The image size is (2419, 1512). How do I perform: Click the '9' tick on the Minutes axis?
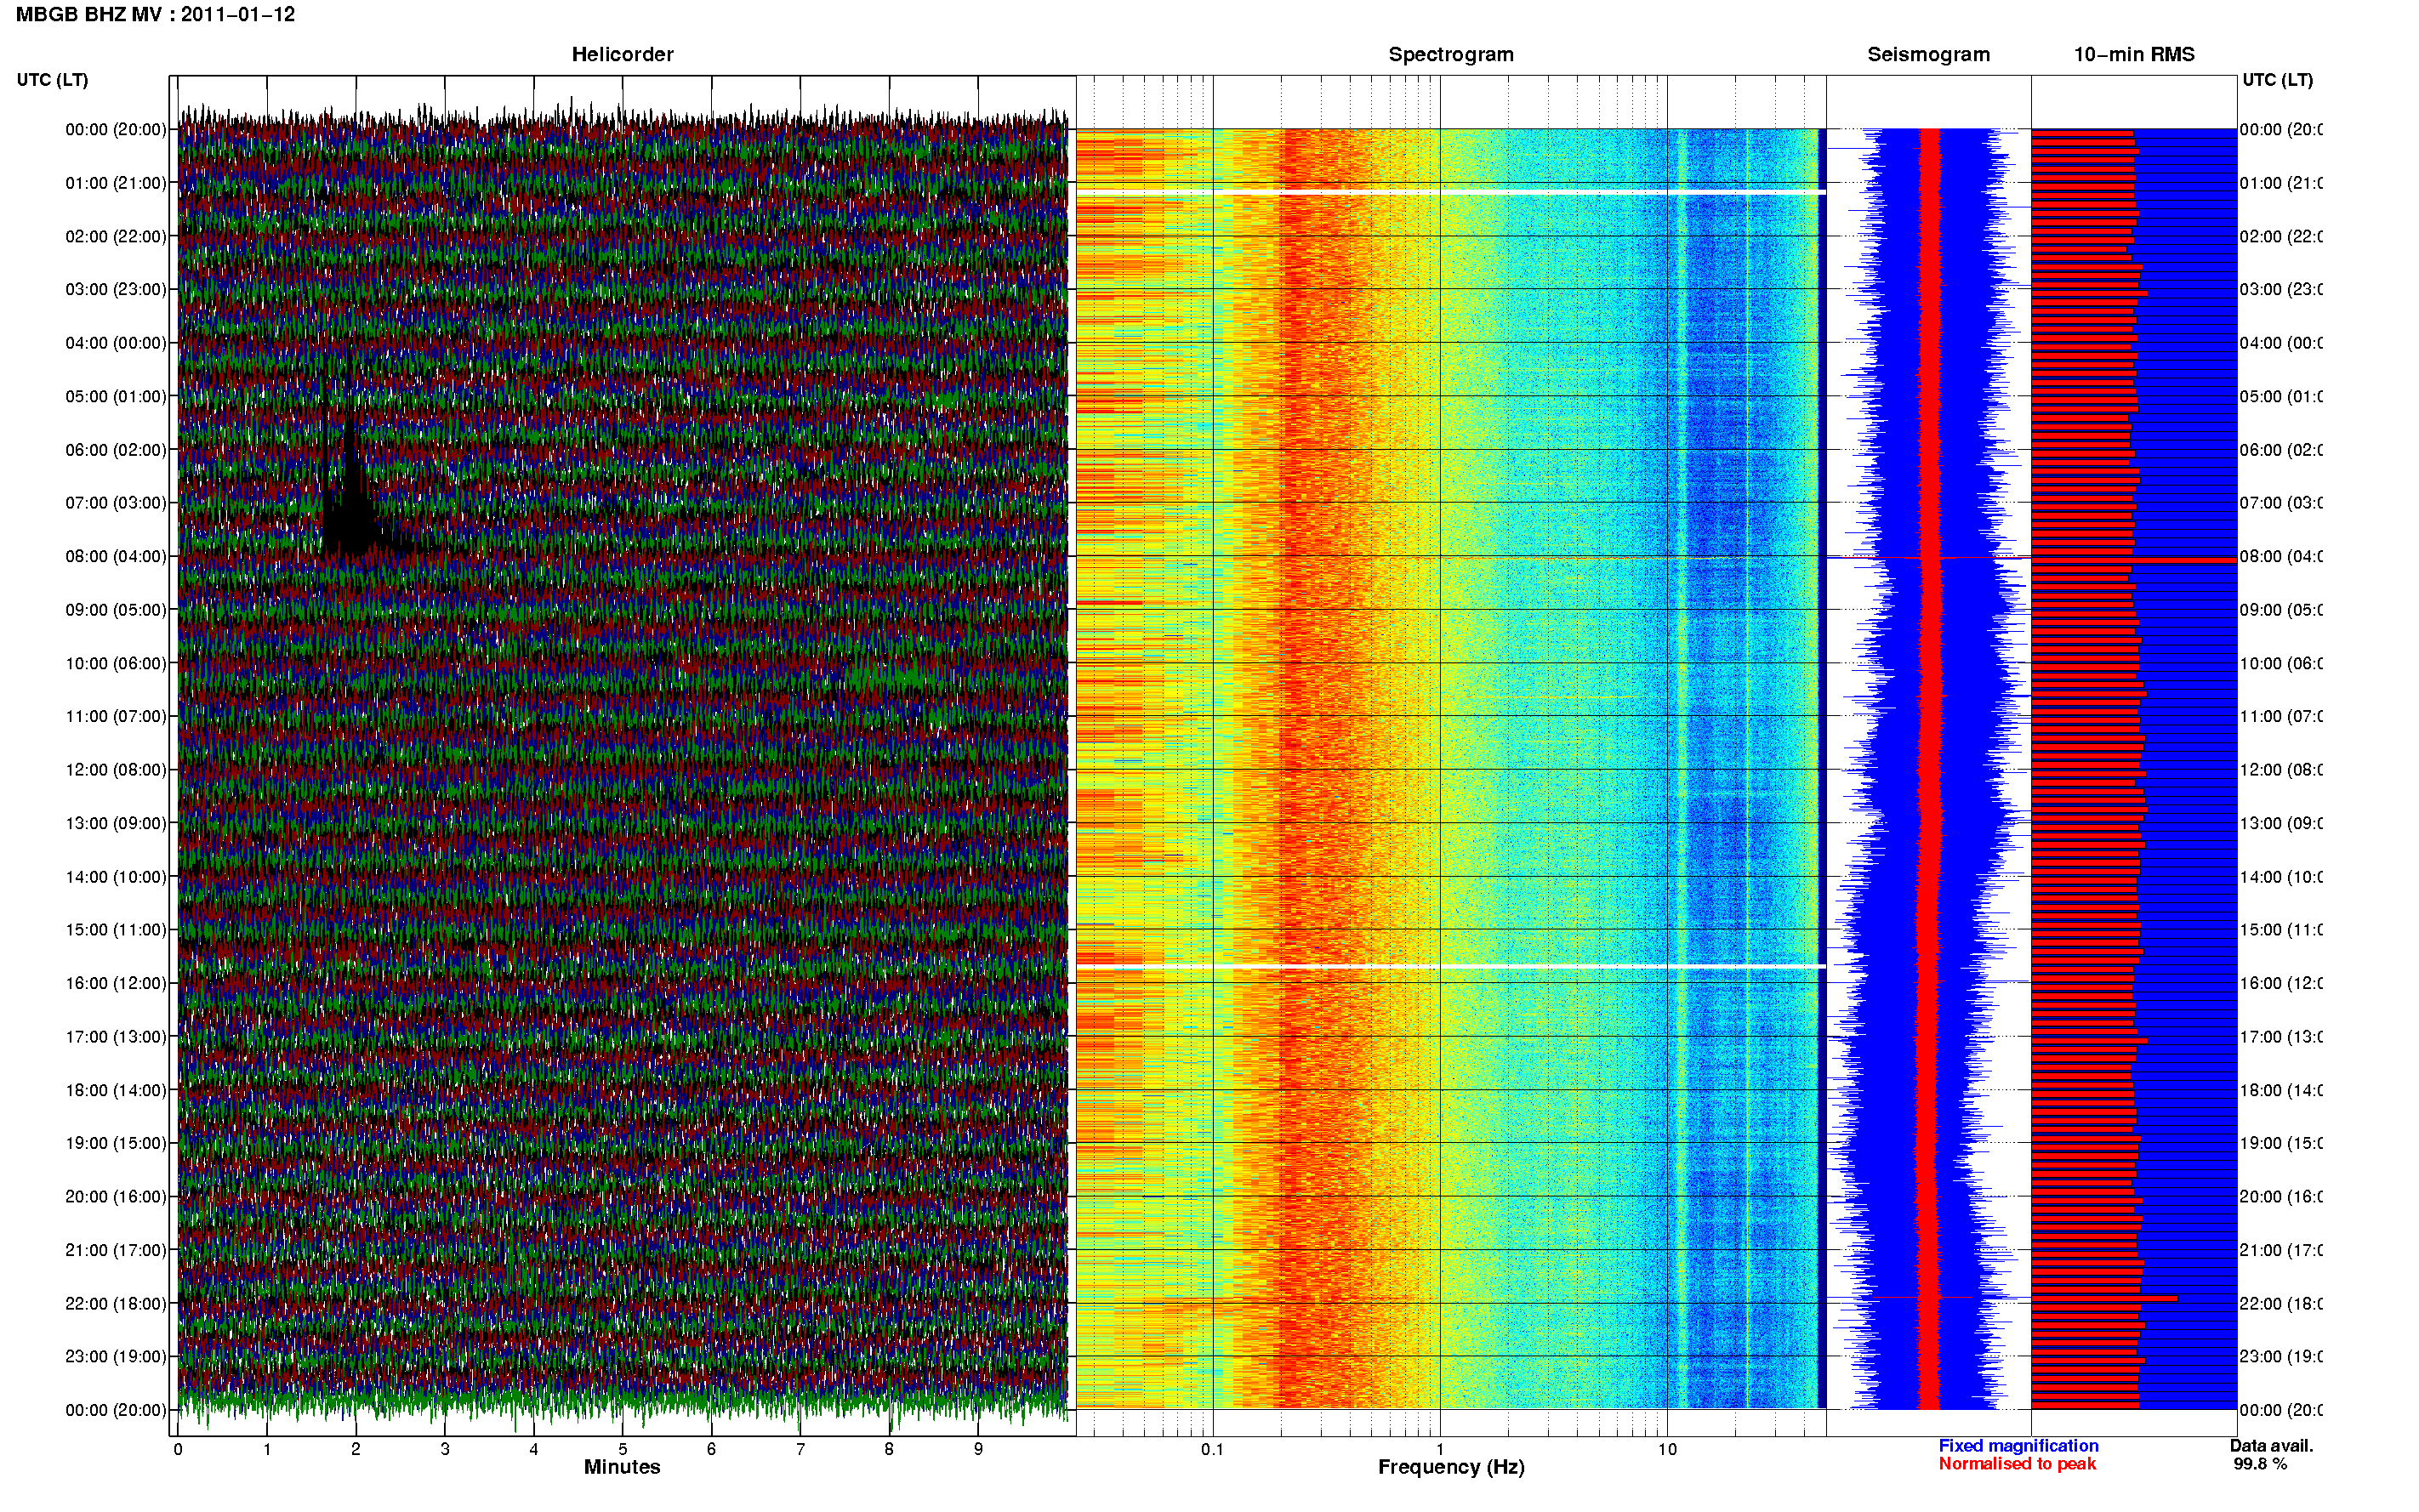click(978, 1449)
